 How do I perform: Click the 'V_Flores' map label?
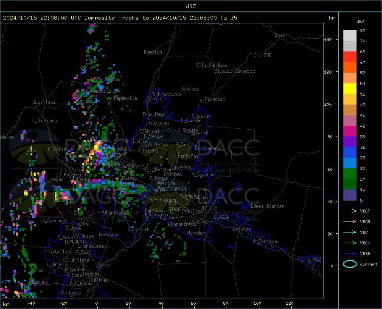click(x=70, y=293)
